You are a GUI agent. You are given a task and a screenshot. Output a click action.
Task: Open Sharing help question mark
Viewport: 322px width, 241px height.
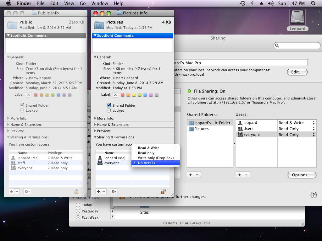(314, 195)
